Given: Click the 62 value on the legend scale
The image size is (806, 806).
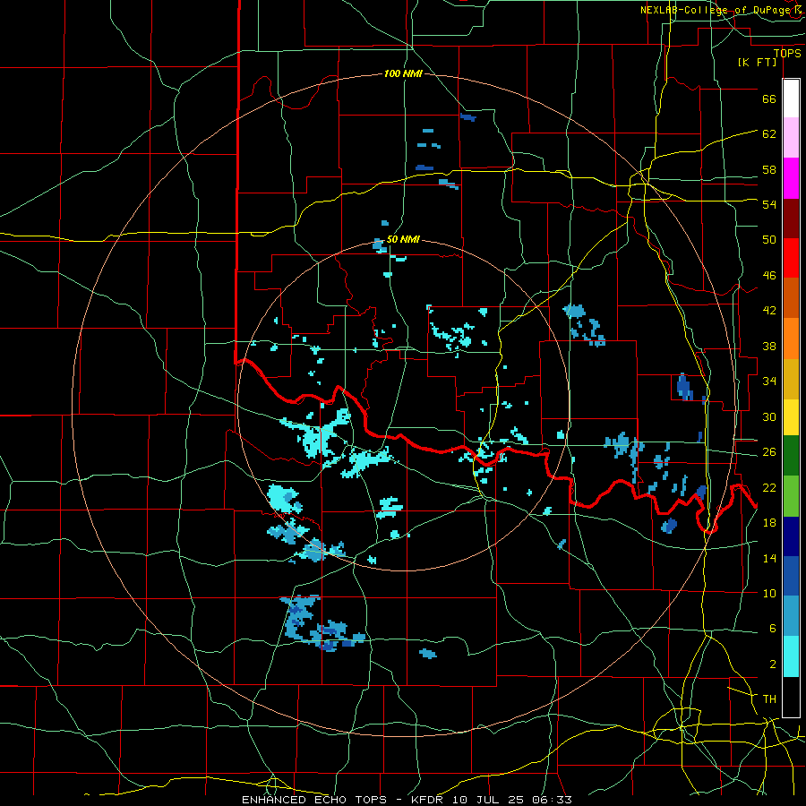Looking at the screenshot, I should [x=769, y=134].
